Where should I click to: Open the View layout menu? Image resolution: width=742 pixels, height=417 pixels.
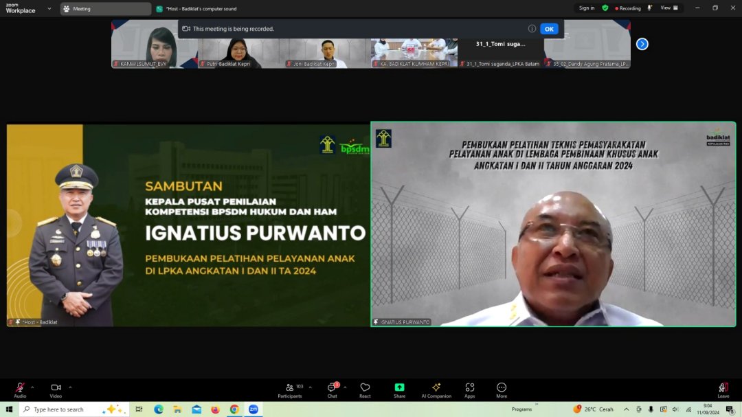point(668,8)
